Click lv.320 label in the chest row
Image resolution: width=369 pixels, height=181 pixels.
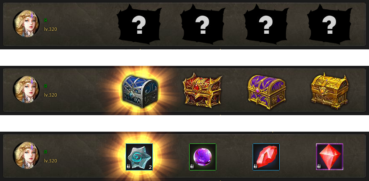51,95
